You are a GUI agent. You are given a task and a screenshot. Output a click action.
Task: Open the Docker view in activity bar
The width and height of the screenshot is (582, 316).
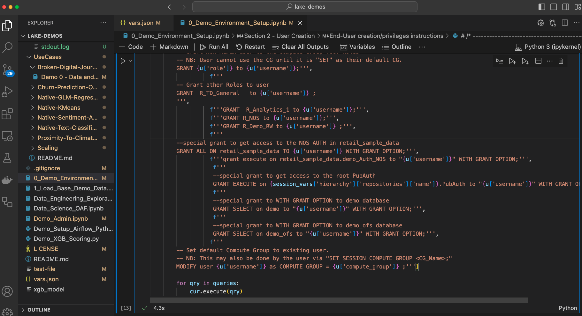pyautogui.click(x=7, y=180)
